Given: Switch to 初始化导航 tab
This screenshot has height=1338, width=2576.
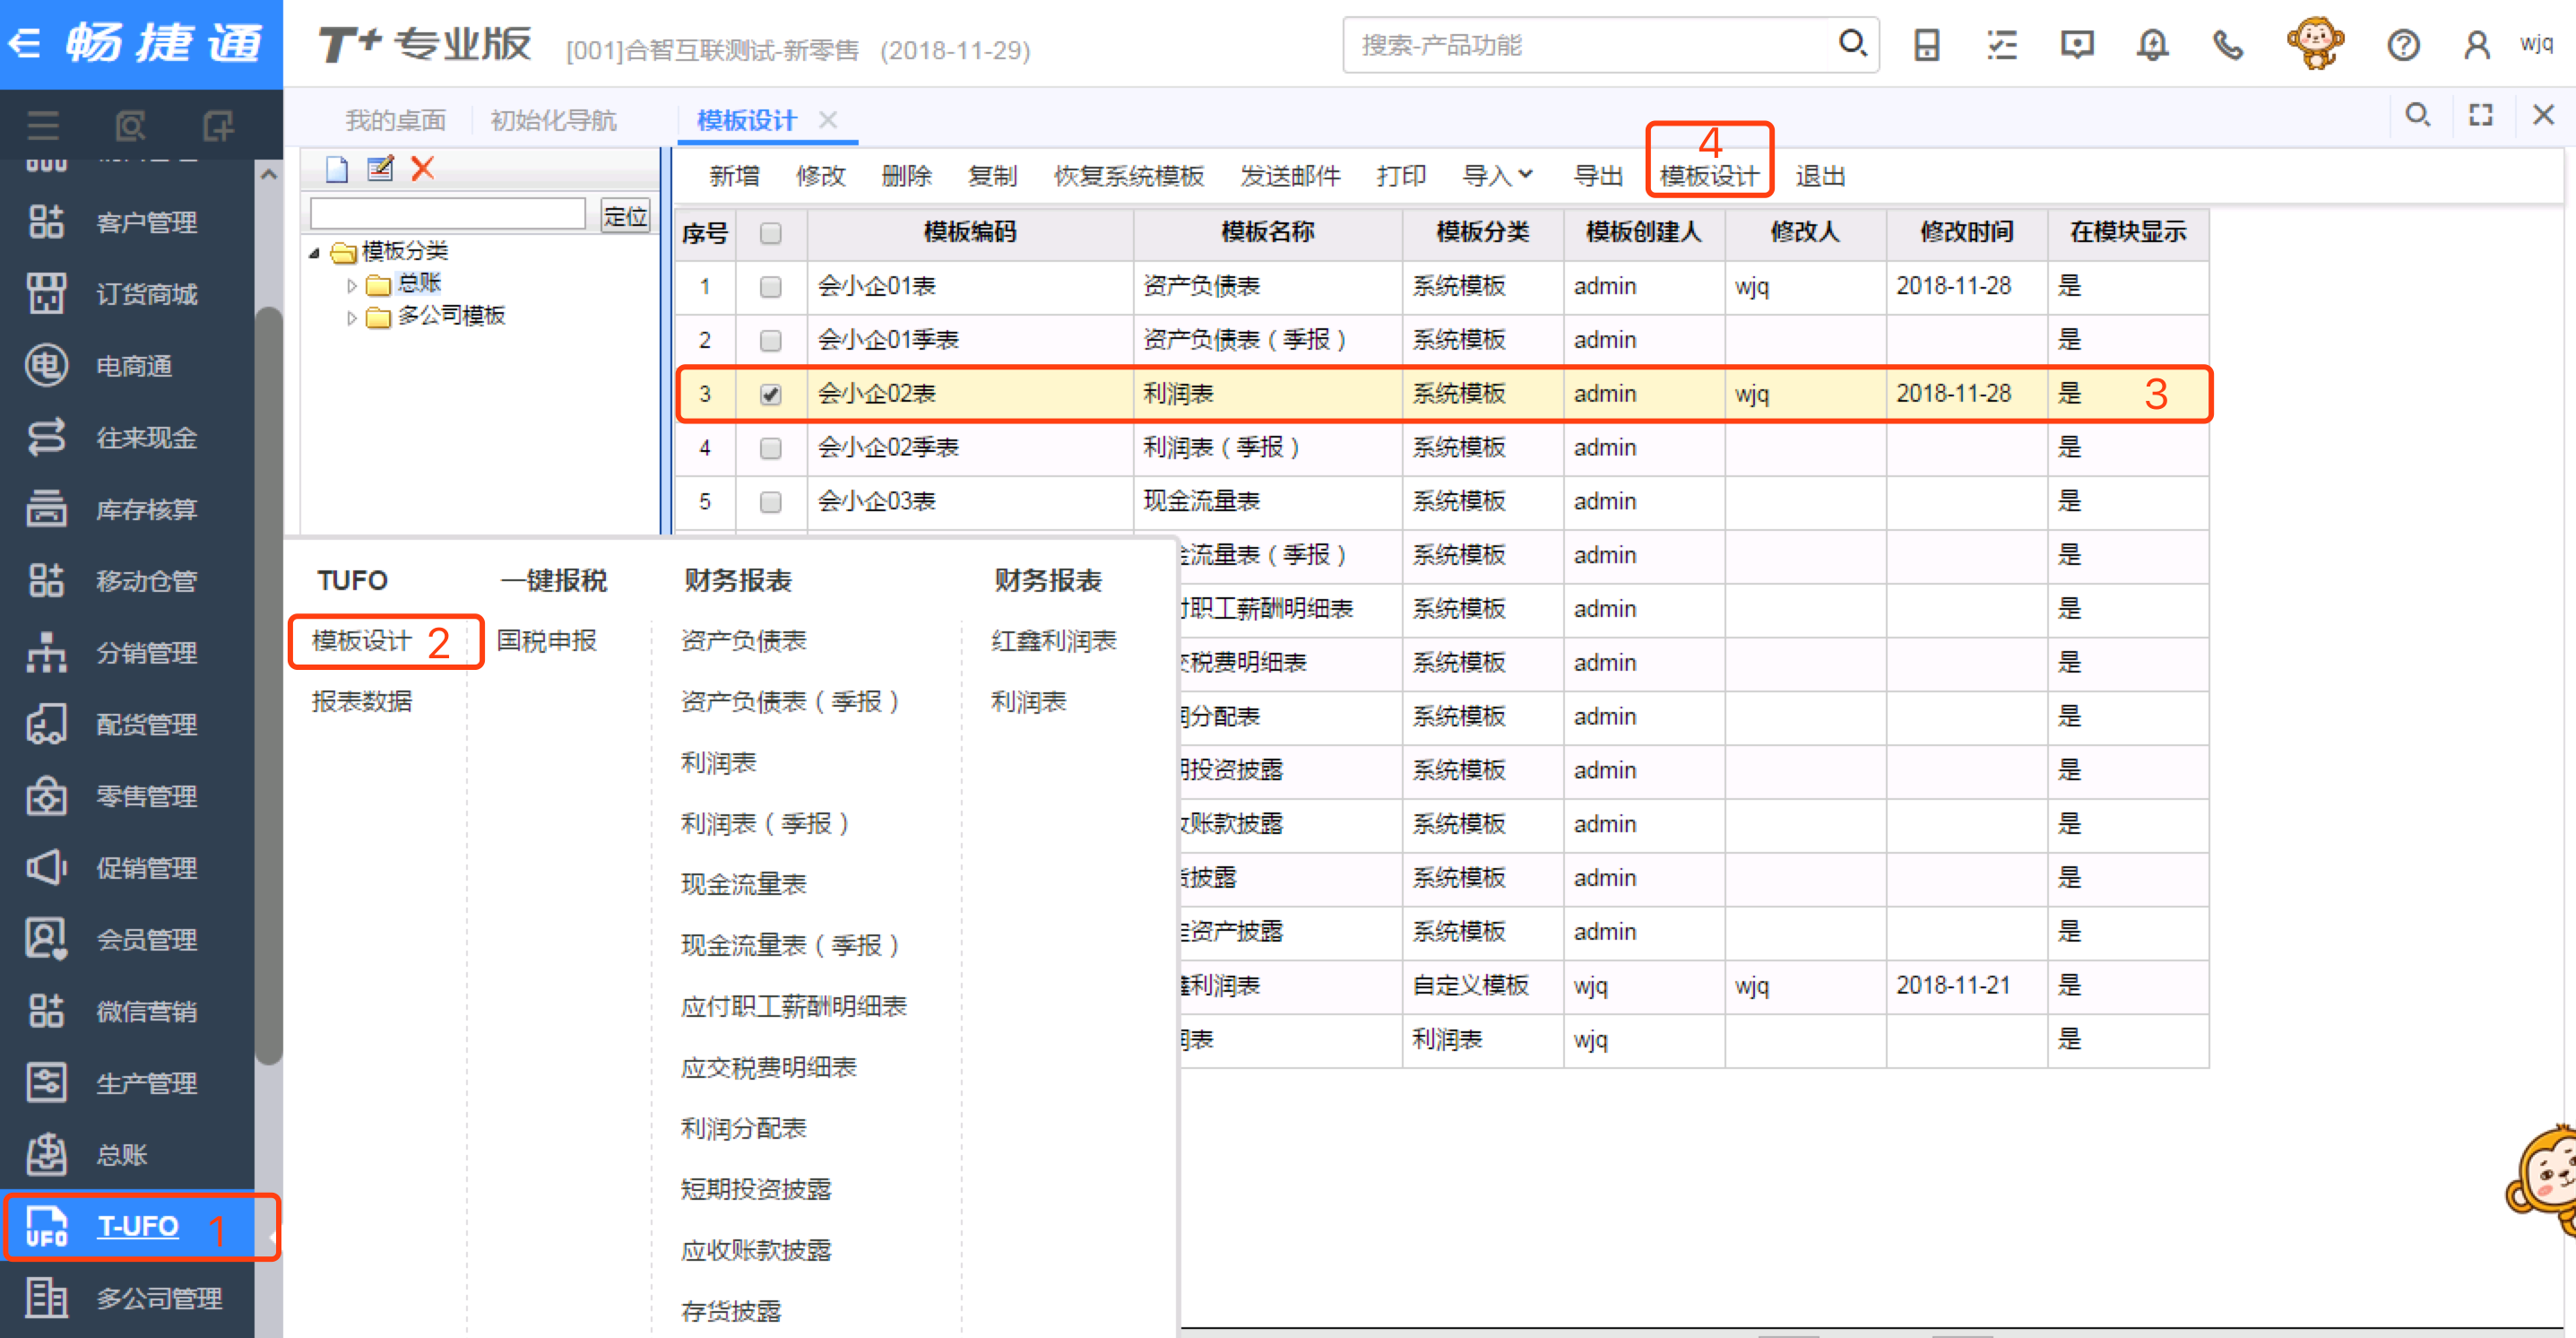Looking at the screenshot, I should click(553, 121).
